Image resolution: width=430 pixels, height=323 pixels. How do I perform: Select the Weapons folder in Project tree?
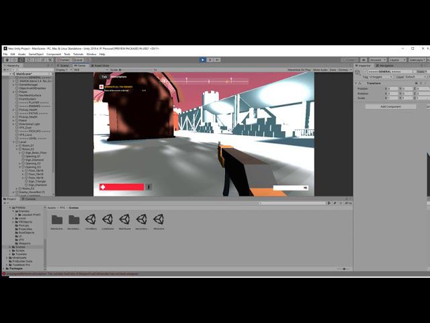coord(24,244)
